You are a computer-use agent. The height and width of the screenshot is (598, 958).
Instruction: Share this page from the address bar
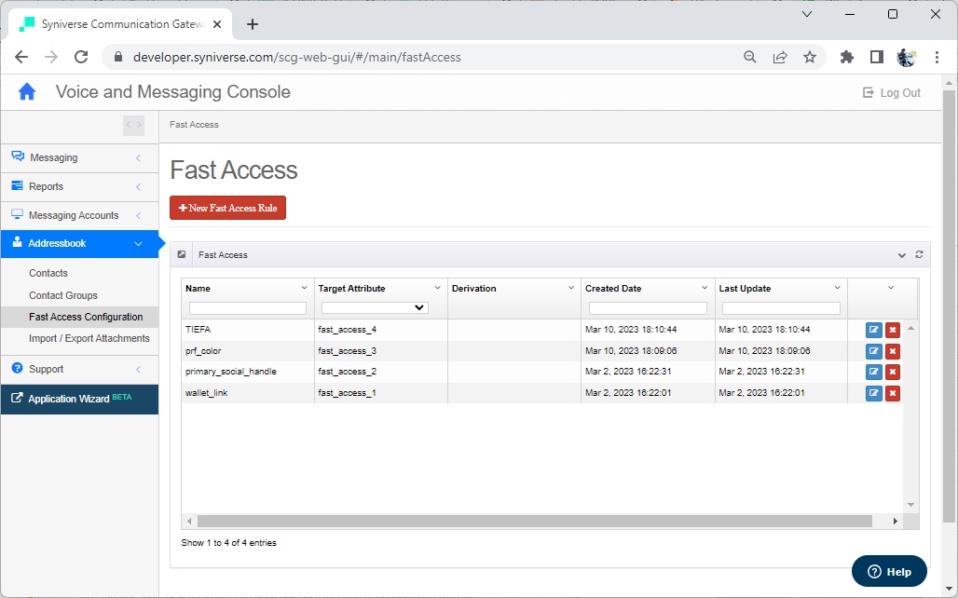pyautogui.click(x=780, y=57)
